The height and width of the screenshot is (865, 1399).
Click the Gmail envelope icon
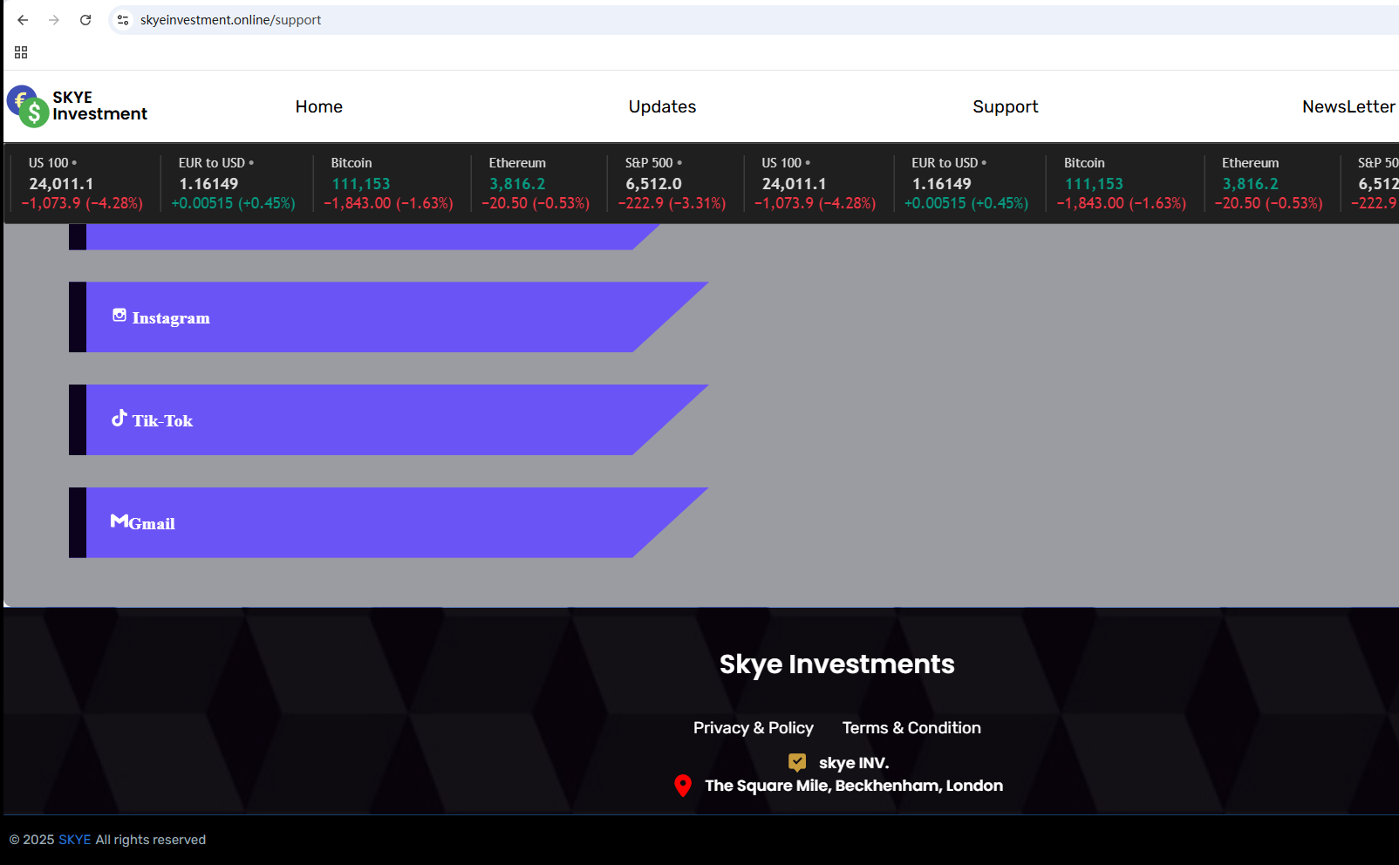tap(119, 521)
